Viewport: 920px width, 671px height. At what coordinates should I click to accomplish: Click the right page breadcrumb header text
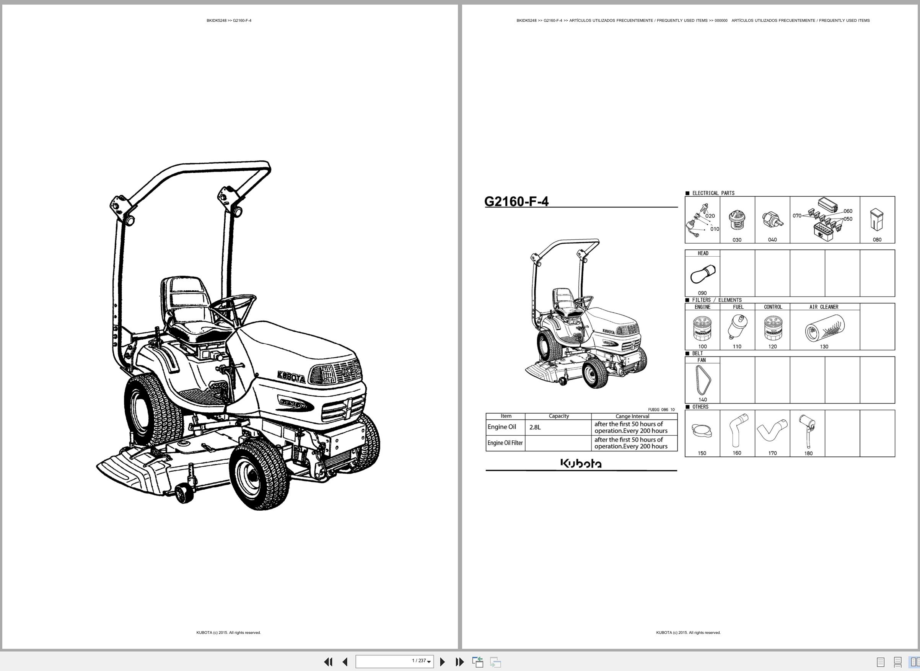693,21
